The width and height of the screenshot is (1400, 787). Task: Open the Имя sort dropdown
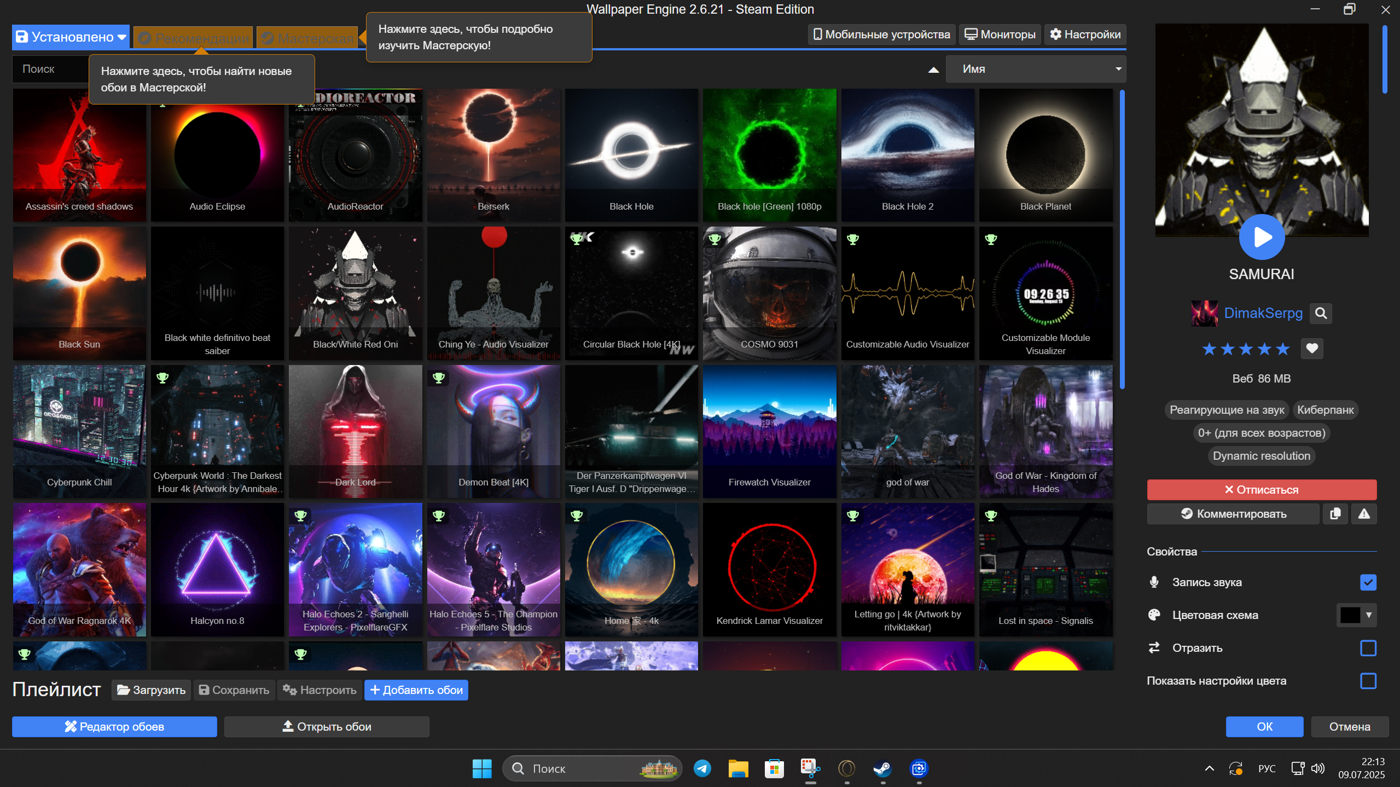1036,69
